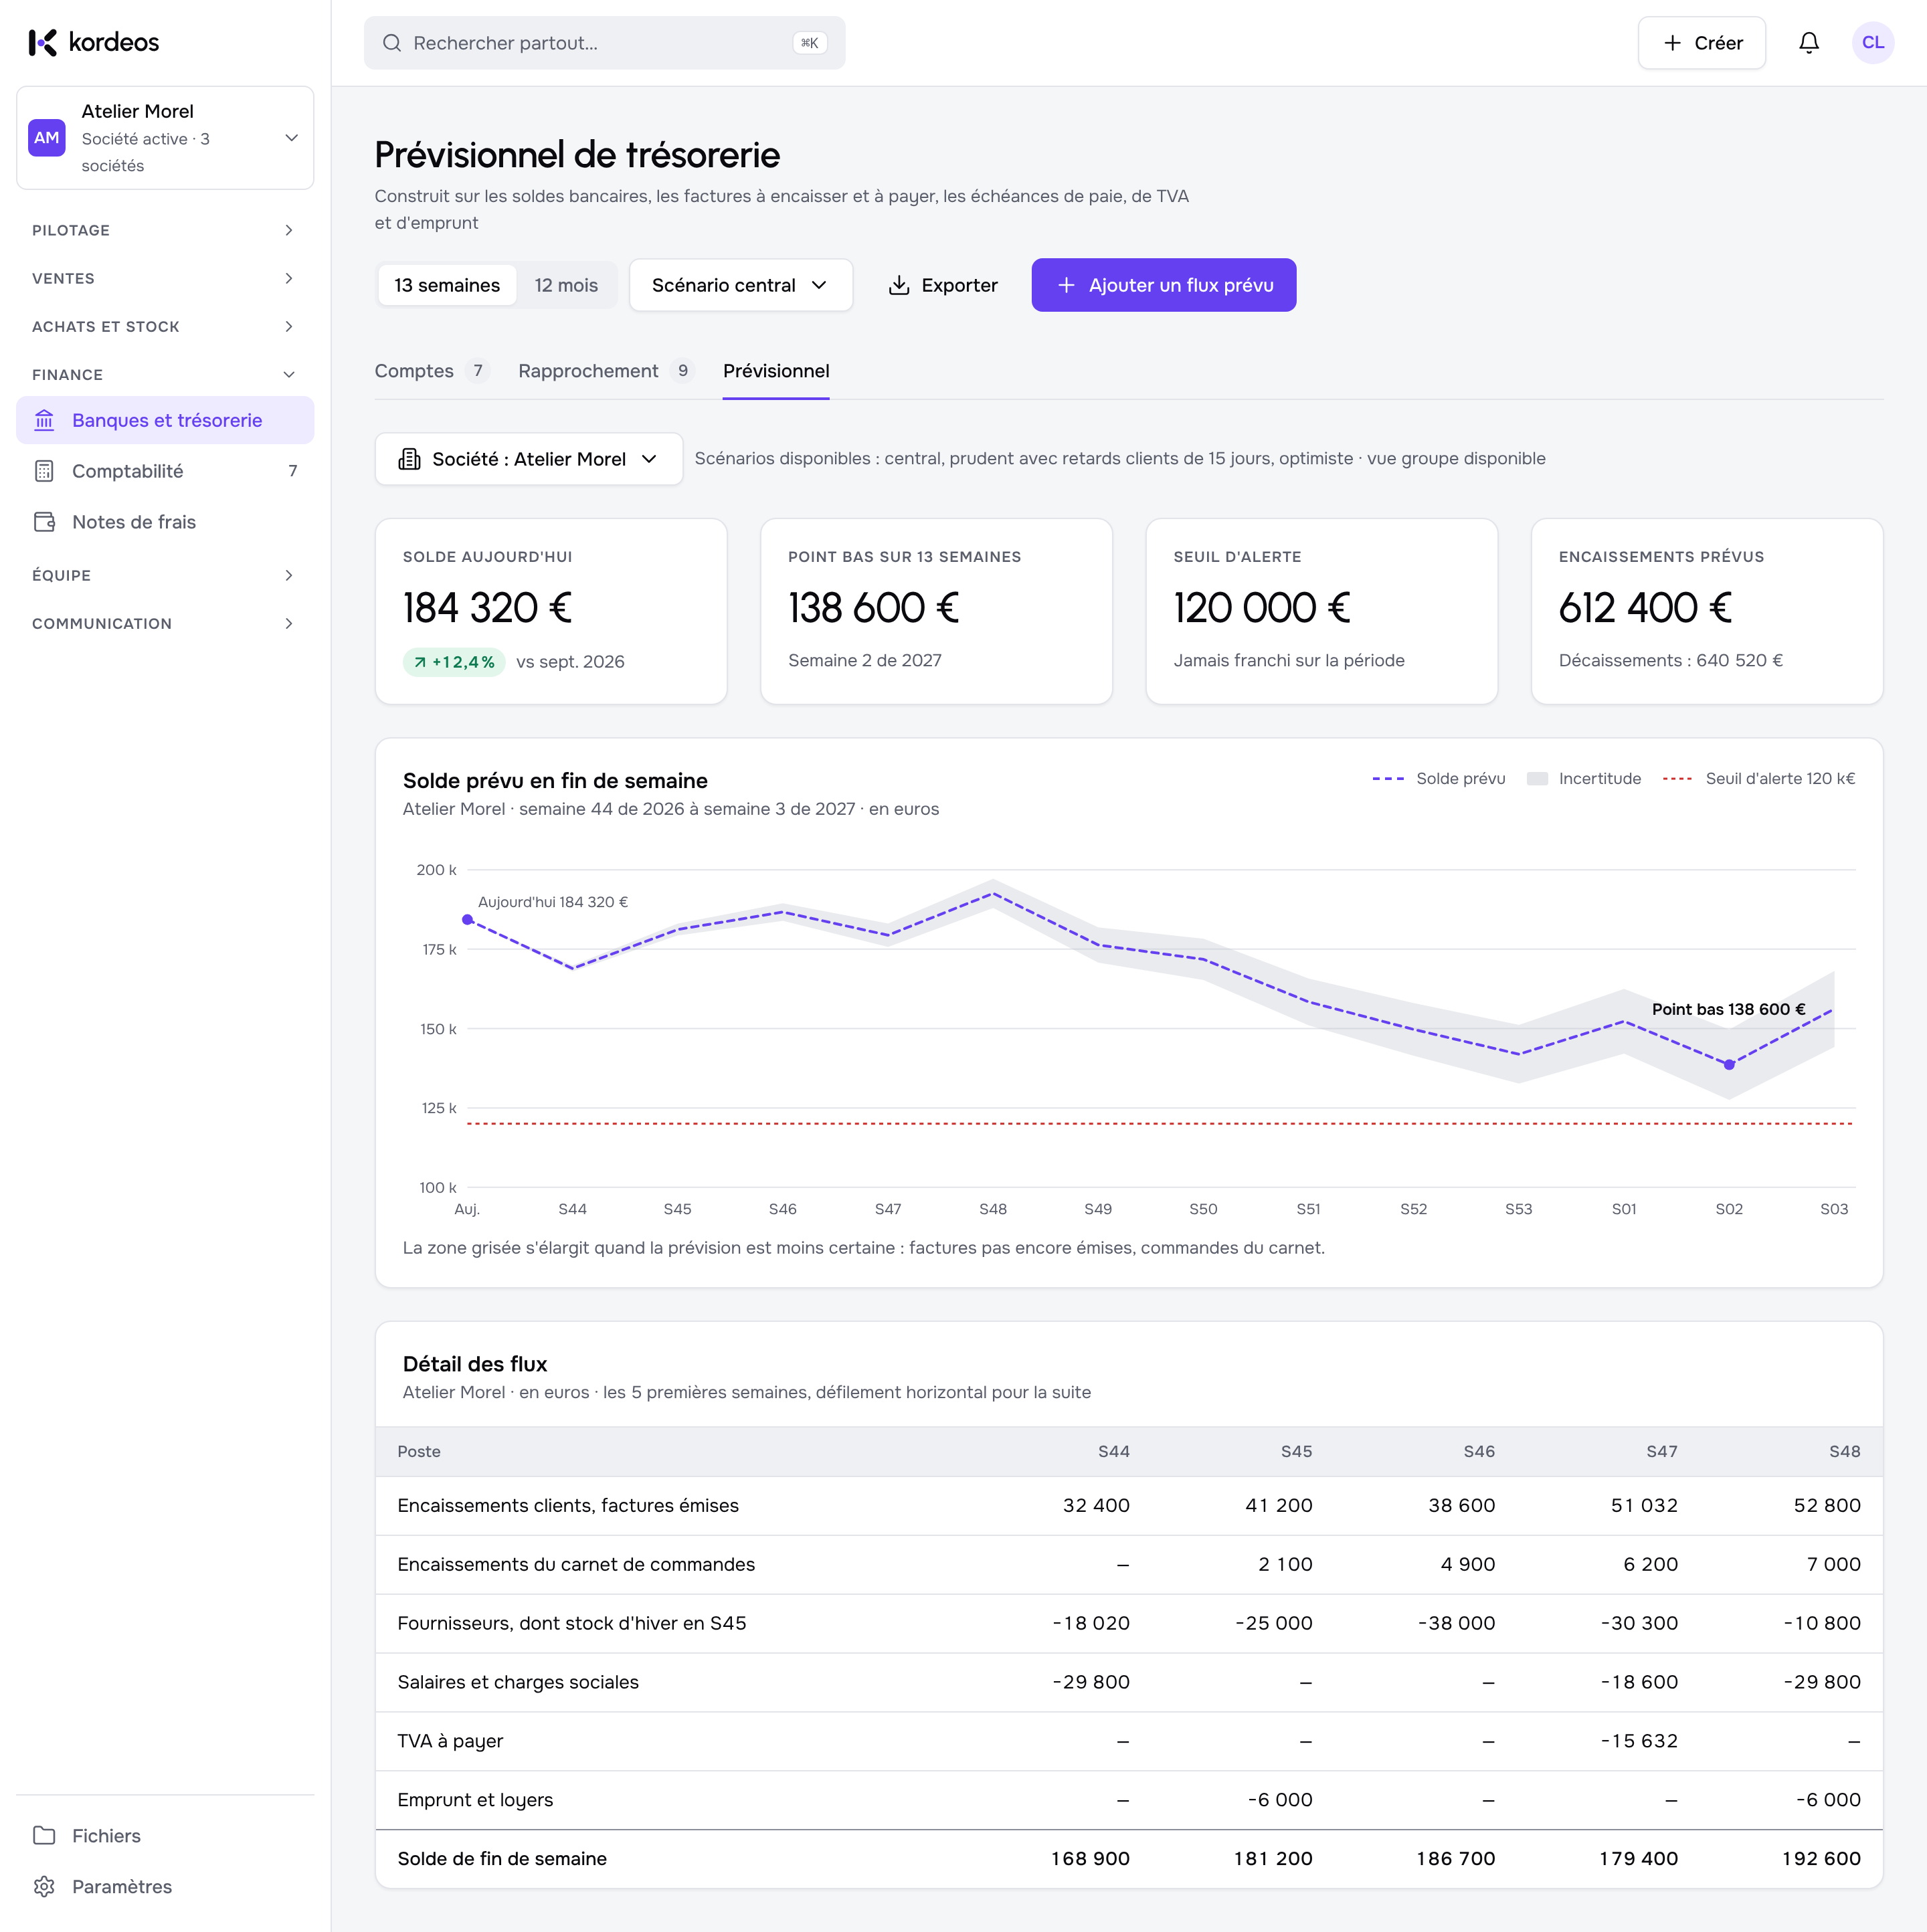Click the +12,4% trend badge

click(454, 662)
